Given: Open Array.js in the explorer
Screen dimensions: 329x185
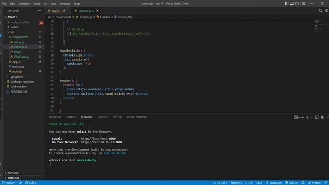Looking at the screenshot, I should click(19, 42).
